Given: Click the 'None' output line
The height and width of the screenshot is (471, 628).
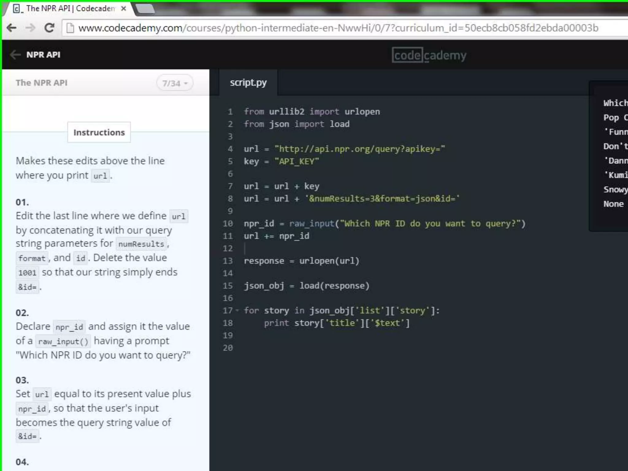Looking at the screenshot, I should [x=614, y=204].
